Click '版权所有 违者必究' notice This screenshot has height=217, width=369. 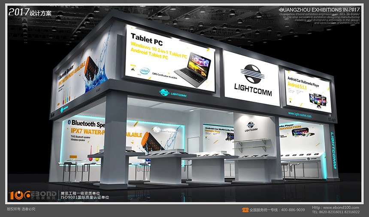pyautogui.click(x=21, y=209)
